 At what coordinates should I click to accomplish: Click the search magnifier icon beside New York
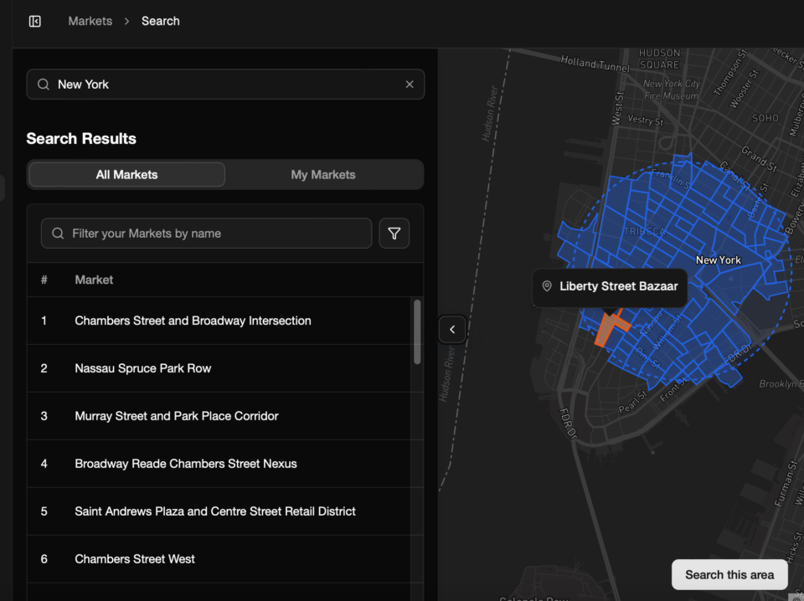pos(44,85)
